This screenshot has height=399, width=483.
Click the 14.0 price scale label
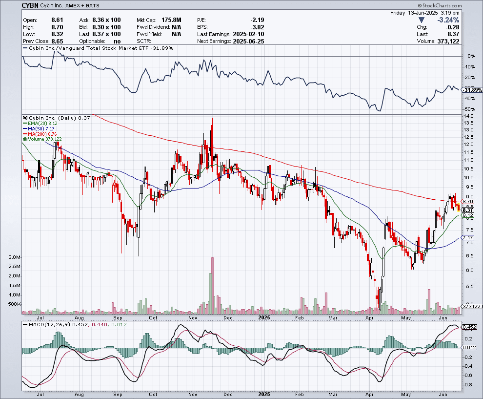(468, 116)
